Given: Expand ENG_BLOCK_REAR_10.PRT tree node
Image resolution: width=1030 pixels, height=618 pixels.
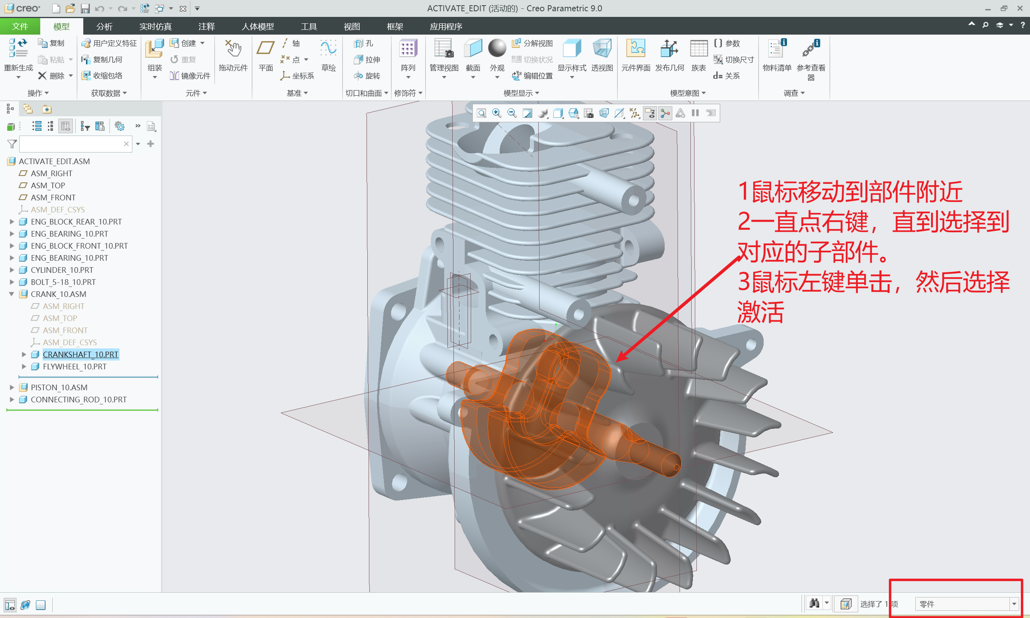Looking at the screenshot, I should tap(12, 222).
